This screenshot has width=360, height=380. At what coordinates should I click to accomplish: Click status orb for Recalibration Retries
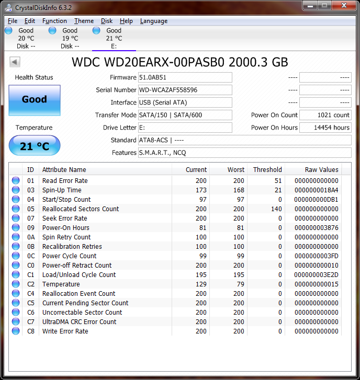16,247
